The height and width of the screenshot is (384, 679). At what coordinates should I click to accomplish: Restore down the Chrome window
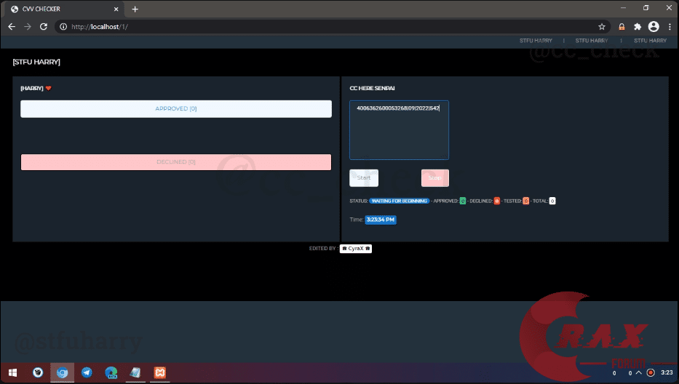tap(646, 8)
